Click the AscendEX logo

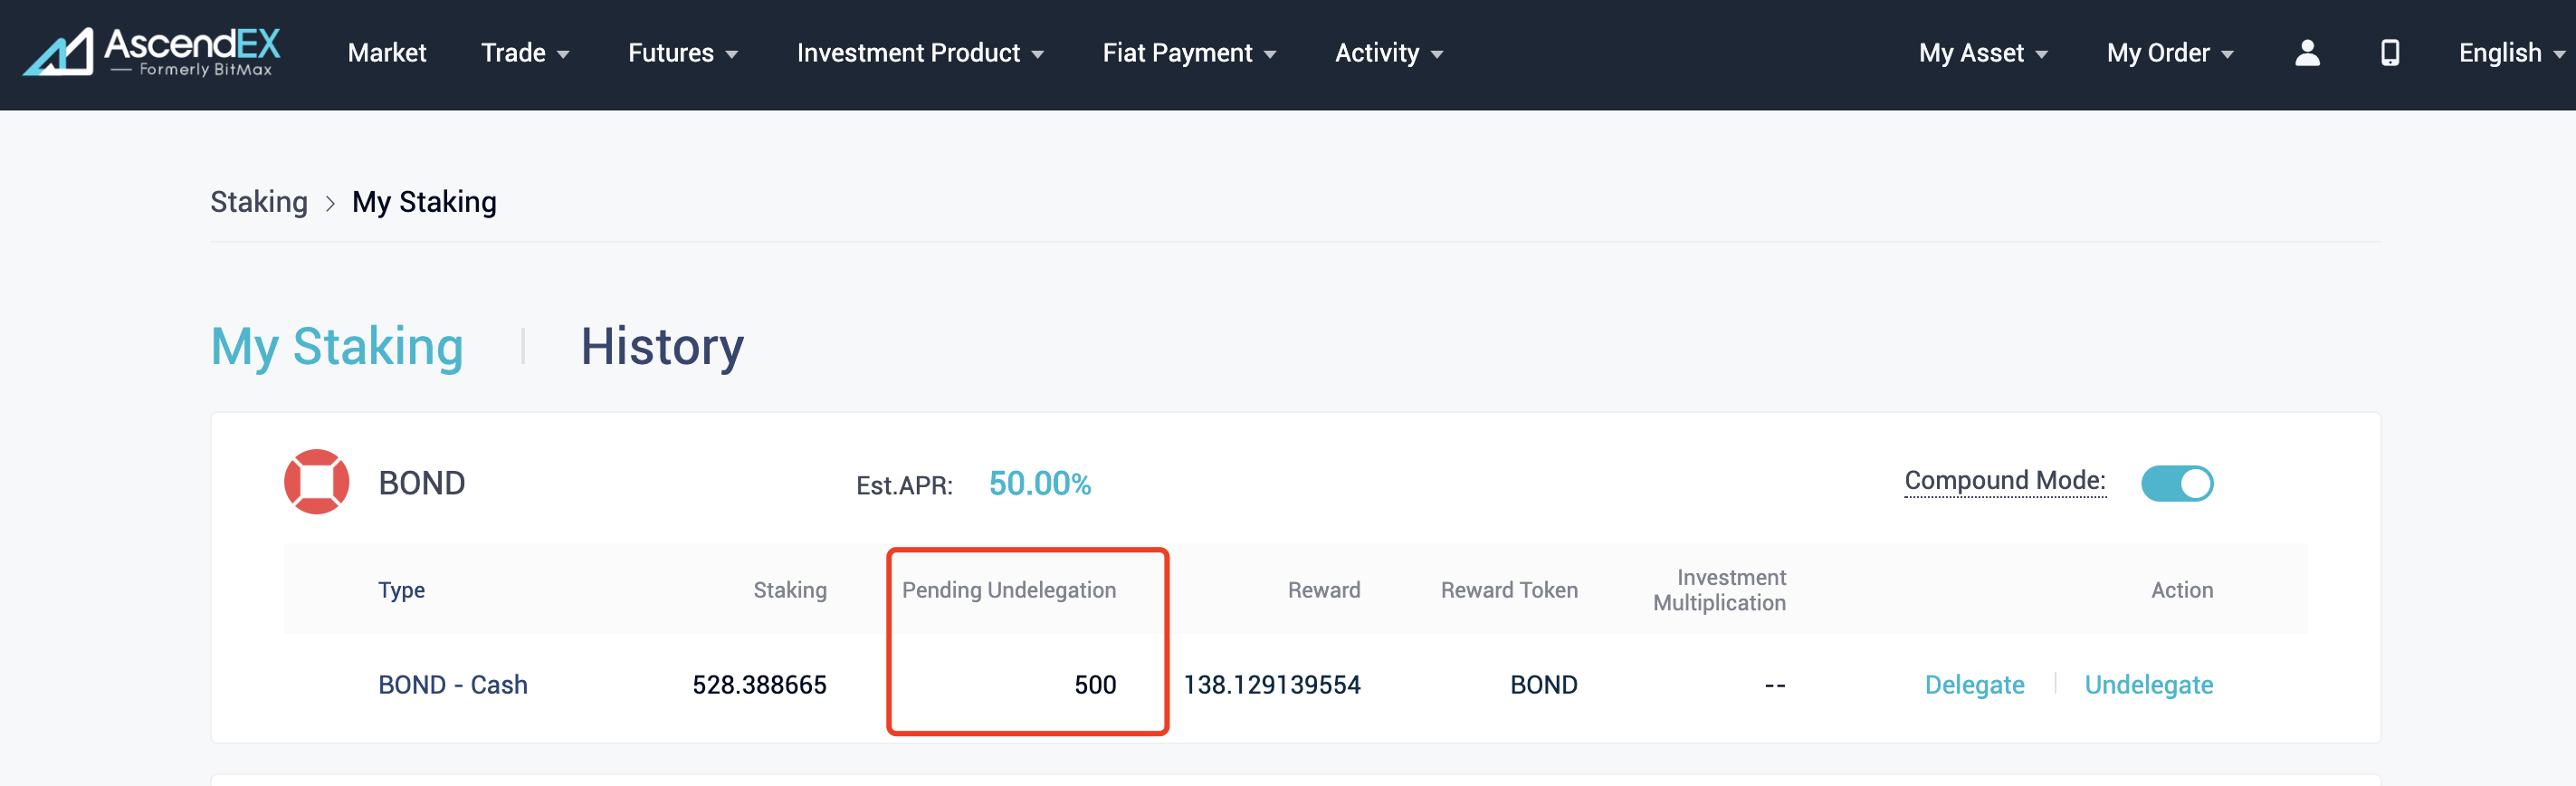coord(152,52)
